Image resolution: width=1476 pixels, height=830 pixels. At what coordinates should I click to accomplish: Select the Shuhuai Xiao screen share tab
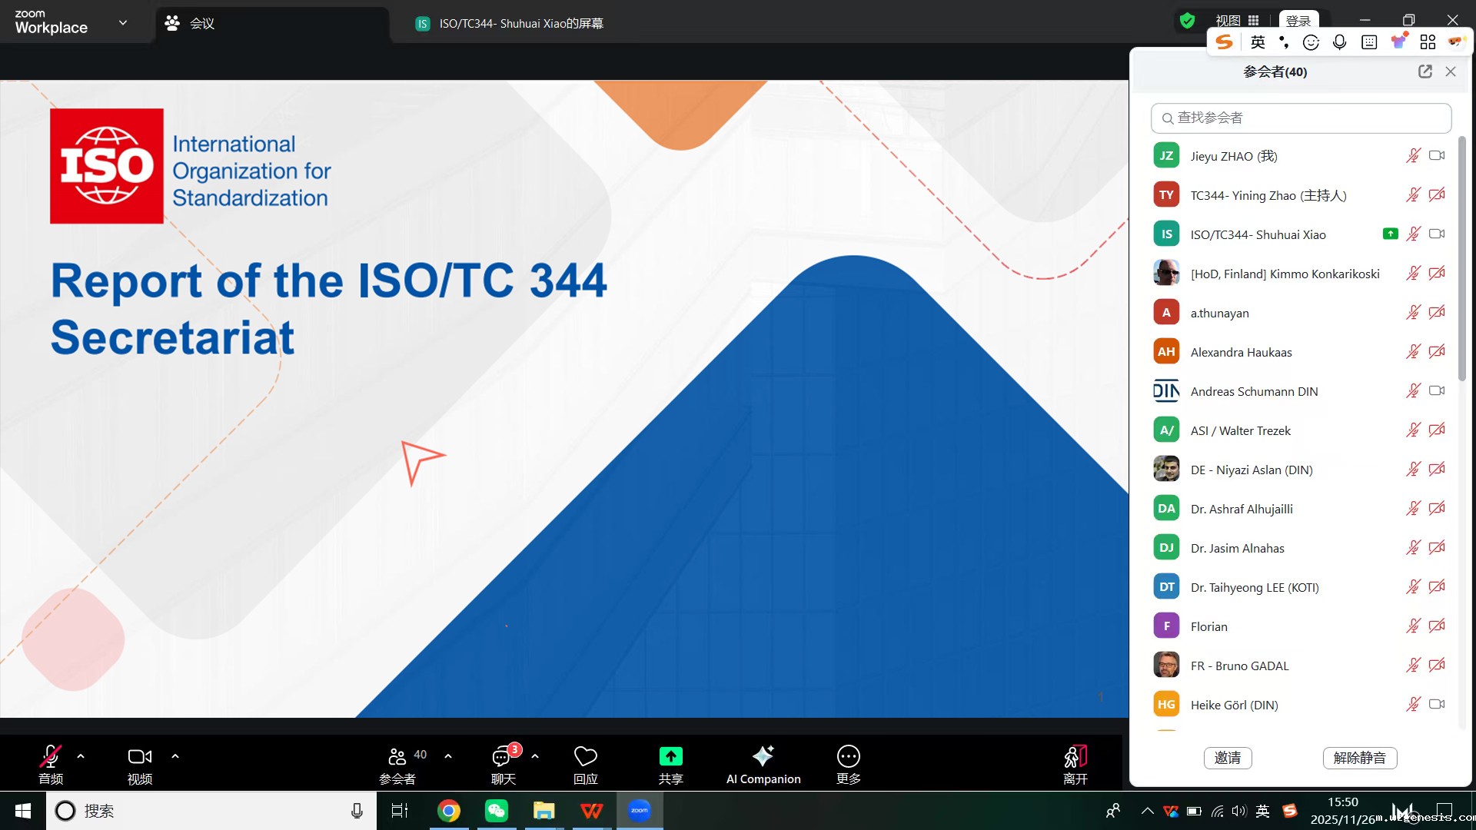tap(520, 24)
